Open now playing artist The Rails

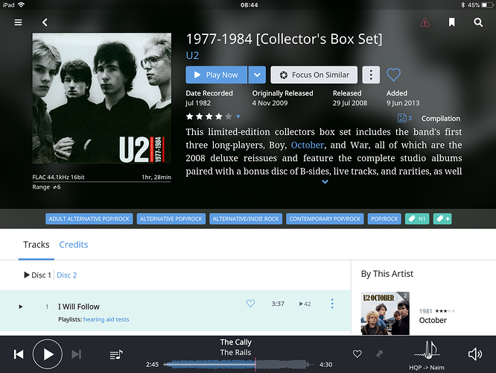(235, 352)
